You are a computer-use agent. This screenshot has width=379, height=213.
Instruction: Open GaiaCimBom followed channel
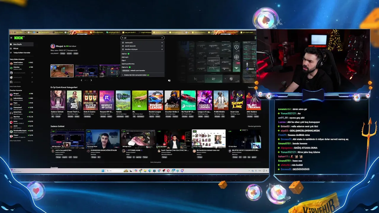tap(21, 63)
